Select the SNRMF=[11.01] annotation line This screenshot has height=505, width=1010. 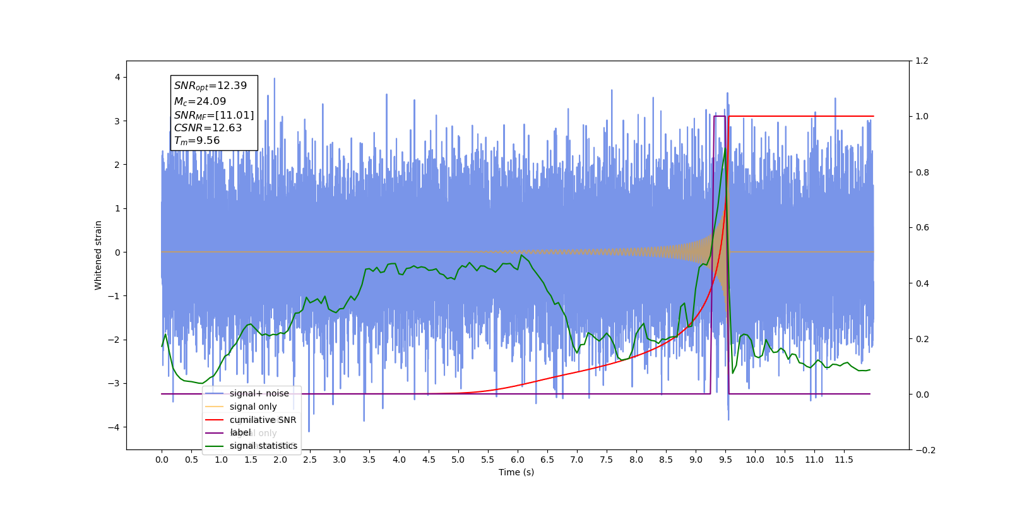[x=214, y=115]
